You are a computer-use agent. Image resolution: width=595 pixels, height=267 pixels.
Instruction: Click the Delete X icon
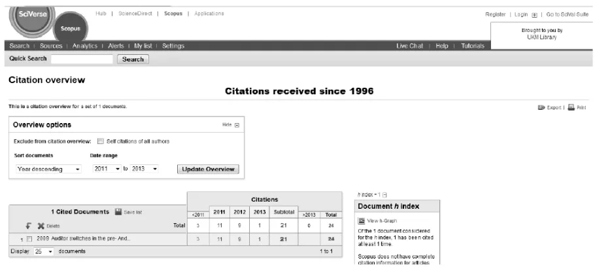click(x=41, y=226)
